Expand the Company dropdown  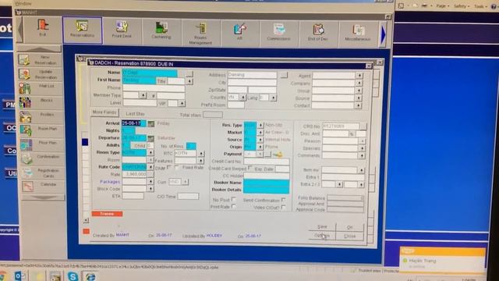click(x=359, y=84)
